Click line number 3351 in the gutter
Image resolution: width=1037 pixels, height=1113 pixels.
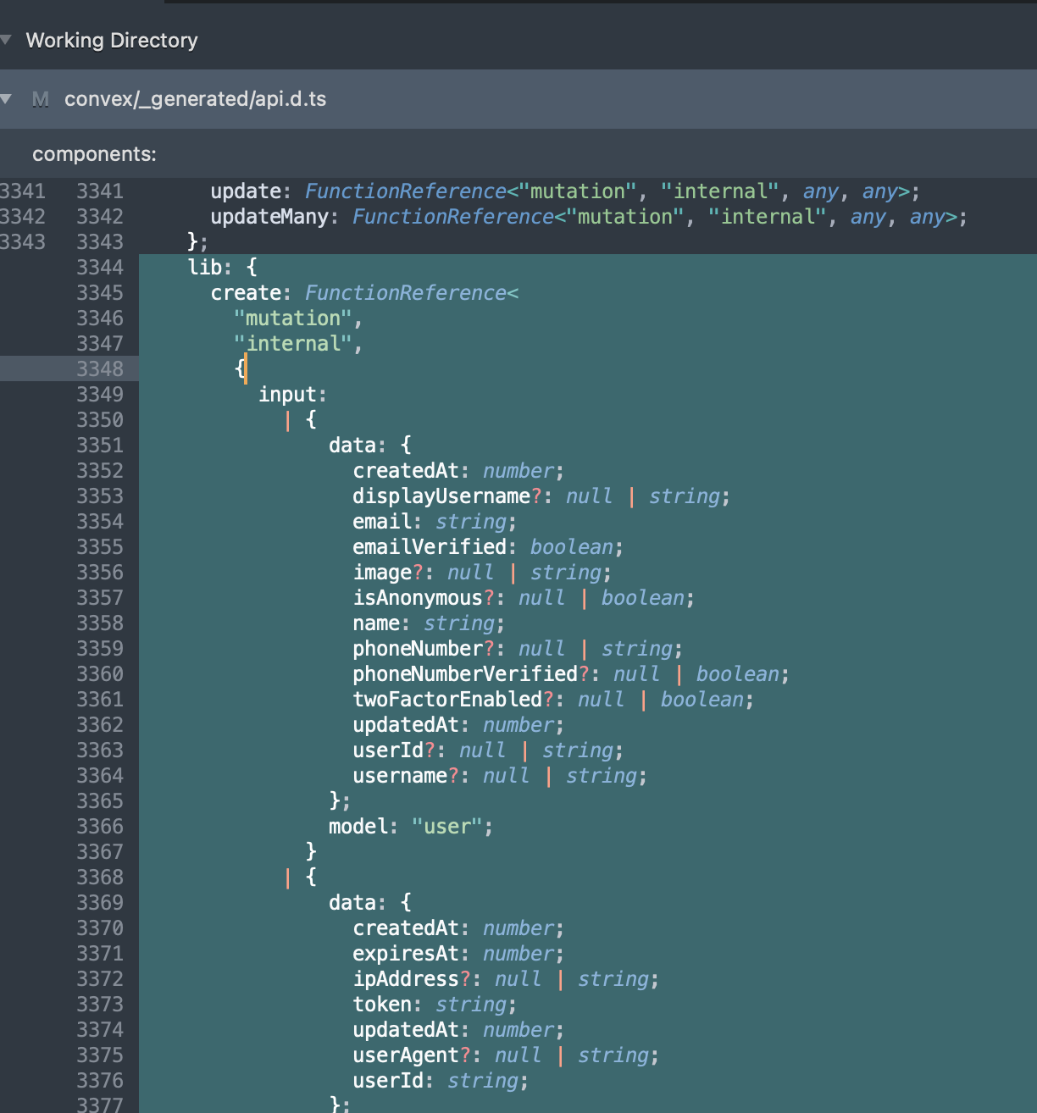click(100, 446)
